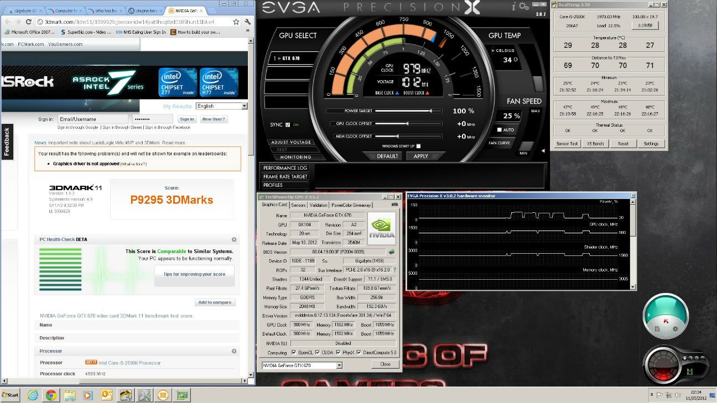Click Chrome forward arrow
This screenshot has height=403, width=717.
(18, 22)
